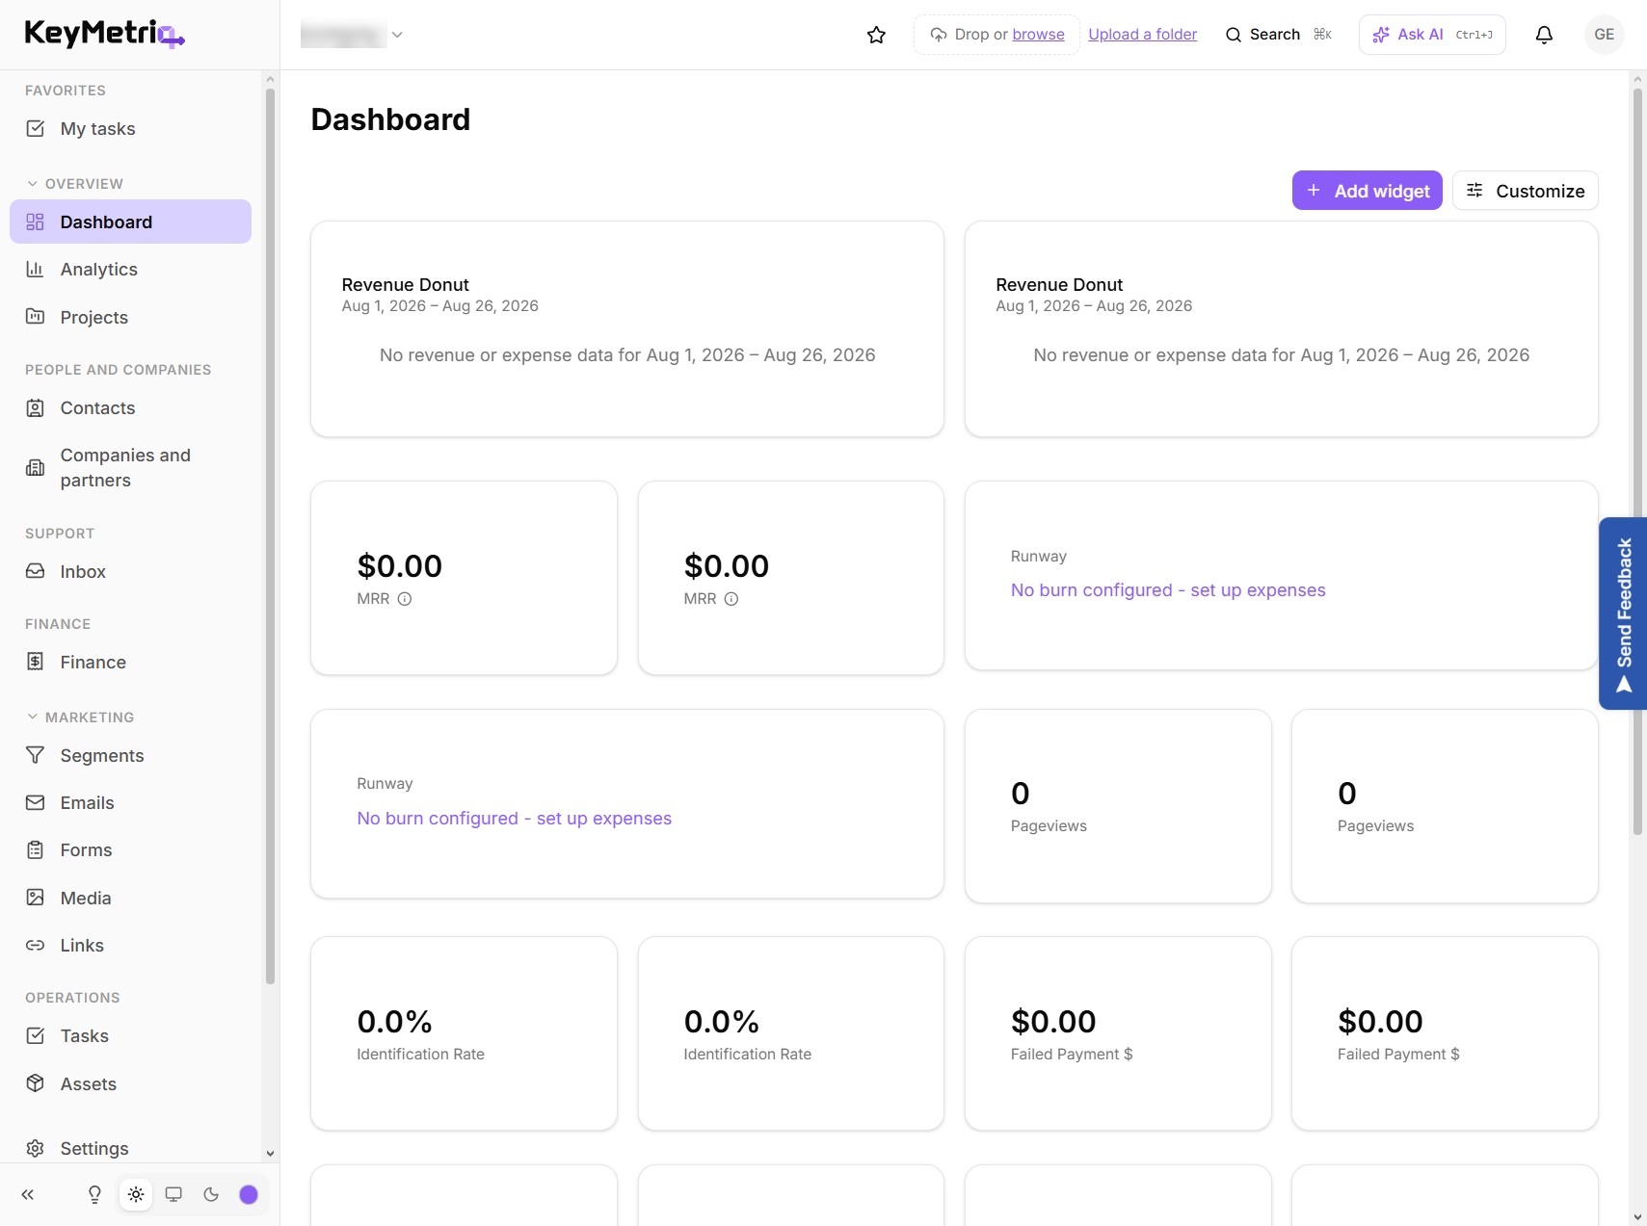1647x1226 pixels.
Task: Navigate to Finance section
Action: [130, 662]
